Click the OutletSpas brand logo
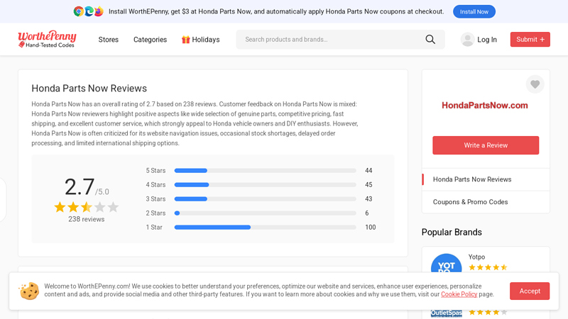 point(446,313)
